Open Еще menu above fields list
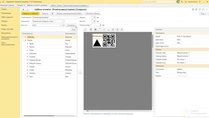The width and height of the screenshot is (209, 118). (74, 29)
